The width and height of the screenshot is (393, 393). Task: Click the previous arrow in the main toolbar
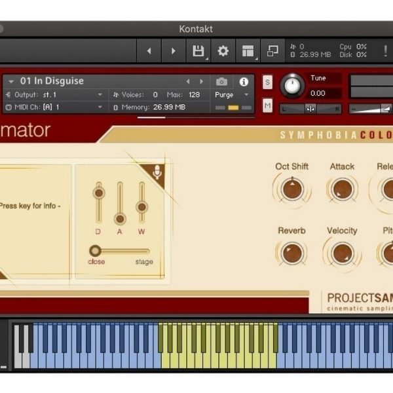(x=149, y=51)
